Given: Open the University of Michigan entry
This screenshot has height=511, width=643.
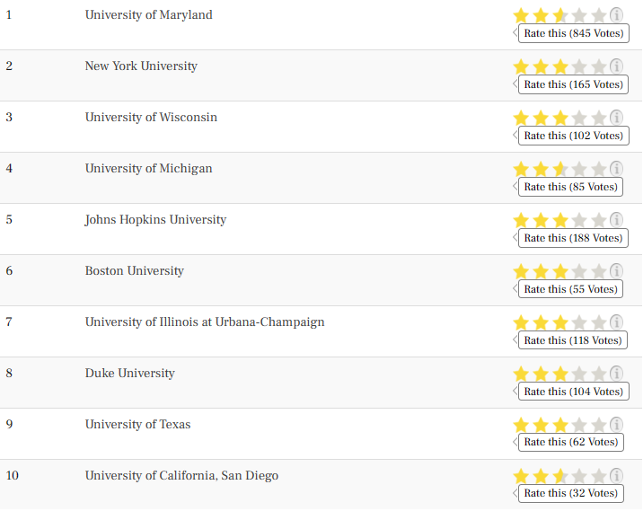Looking at the screenshot, I should point(148,169).
